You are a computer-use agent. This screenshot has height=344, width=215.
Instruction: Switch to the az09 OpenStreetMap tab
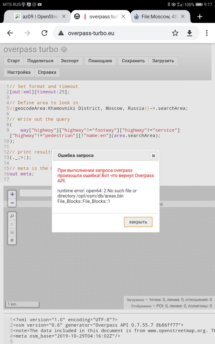37,17
